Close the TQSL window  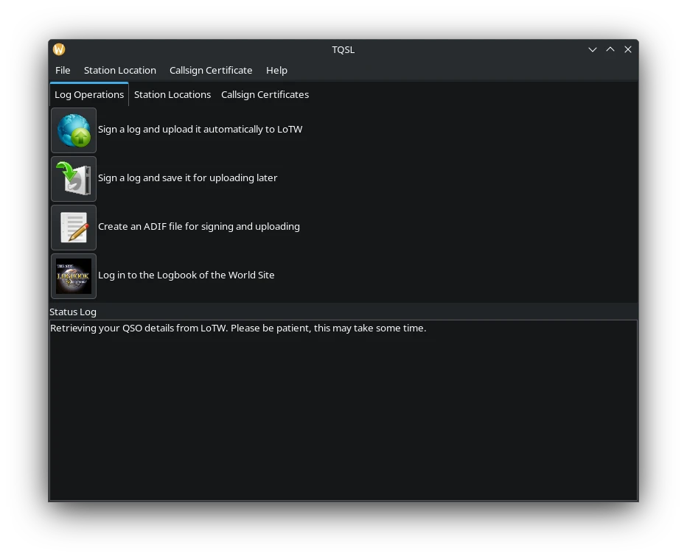click(x=628, y=49)
